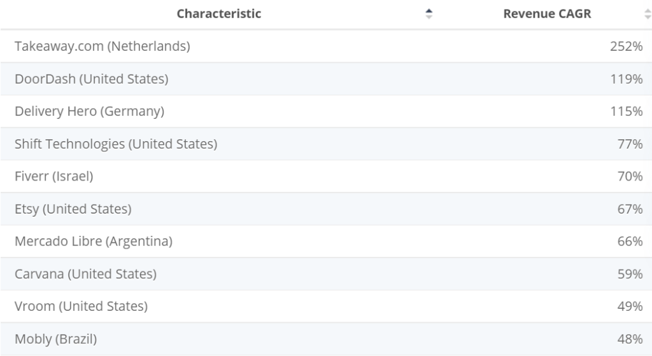Image resolution: width=652 pixels, height=356 pixels.
Task: Select the Carvana (United States) row
Action: [86, 274]
